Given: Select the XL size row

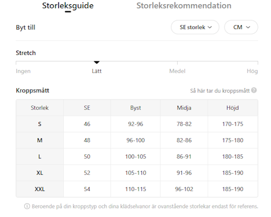Looking at the screenshot, I should 137,173.
